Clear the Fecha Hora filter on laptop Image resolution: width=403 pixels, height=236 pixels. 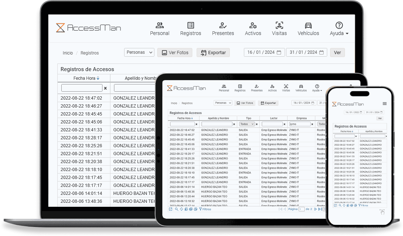tap(105, 88)
